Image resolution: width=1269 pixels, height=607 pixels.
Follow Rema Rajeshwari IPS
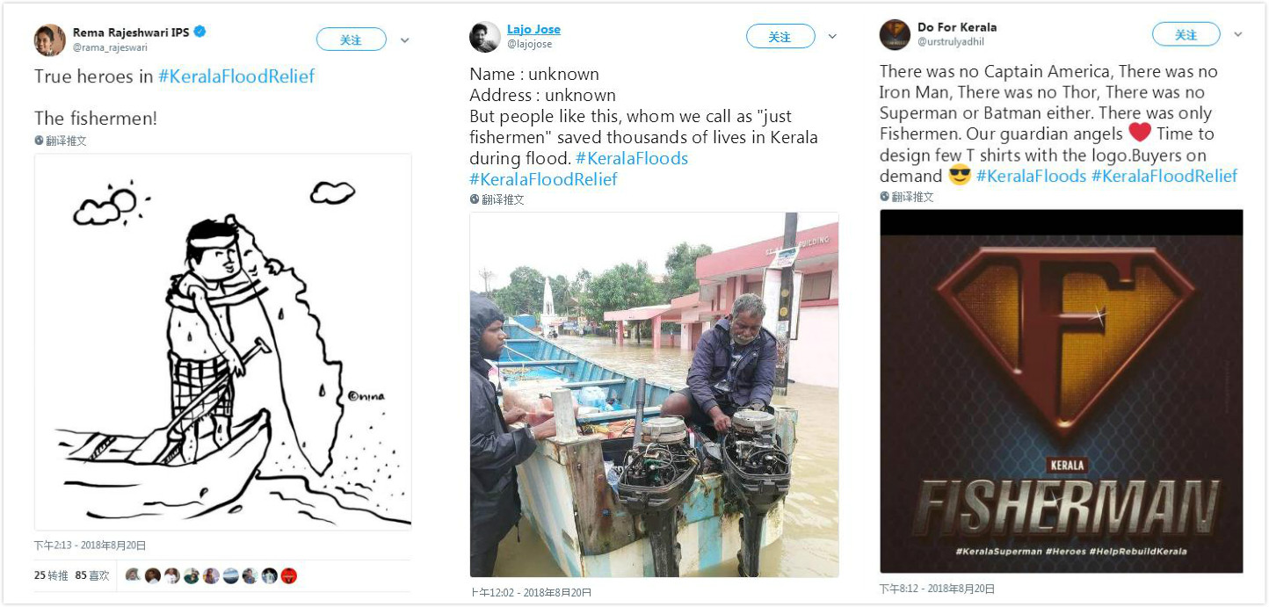(351, 40)
